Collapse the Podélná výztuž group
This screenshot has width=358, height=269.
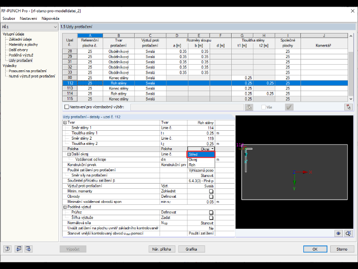(x=65, y=207)
